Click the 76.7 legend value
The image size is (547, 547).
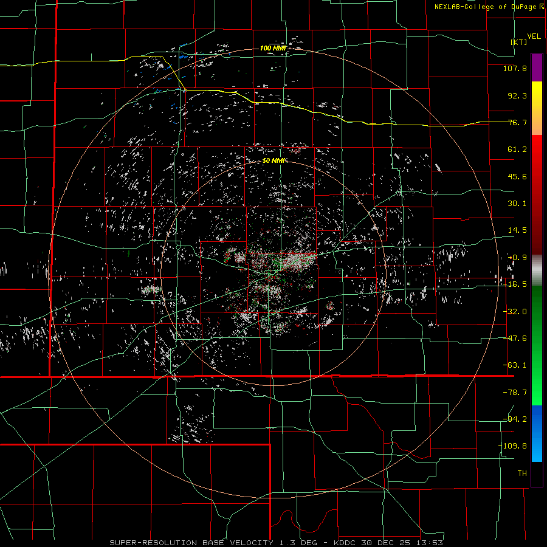point(517,122)
